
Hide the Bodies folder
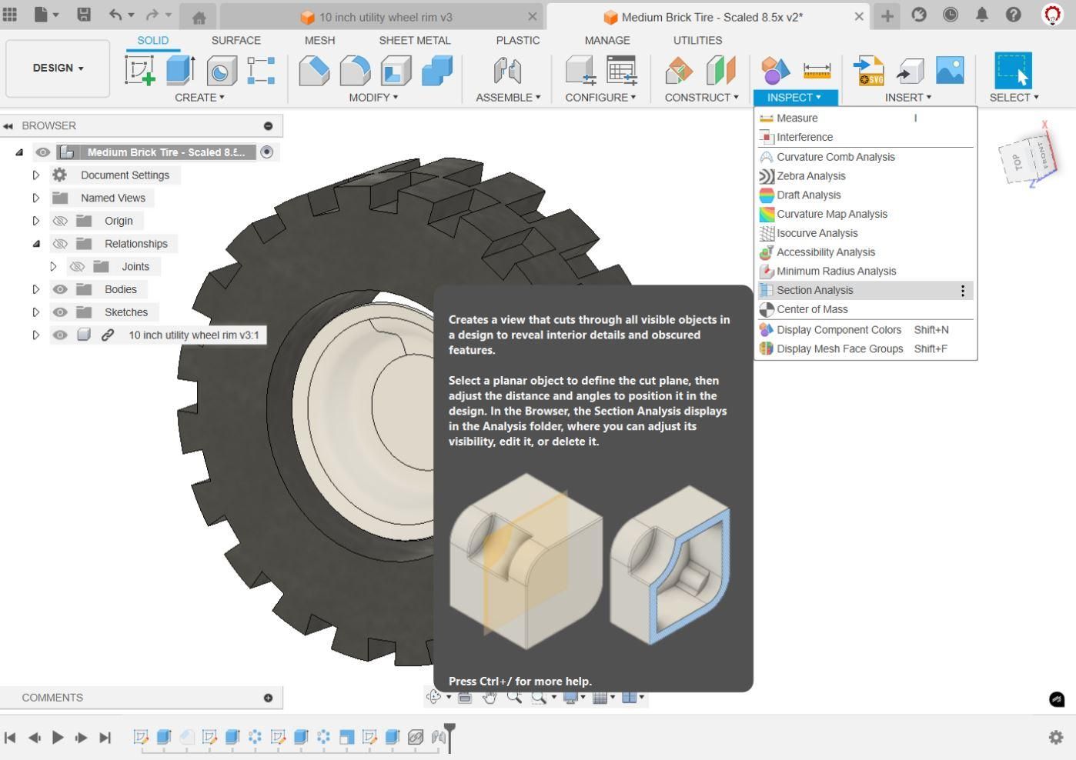click(x=60, y=289)
